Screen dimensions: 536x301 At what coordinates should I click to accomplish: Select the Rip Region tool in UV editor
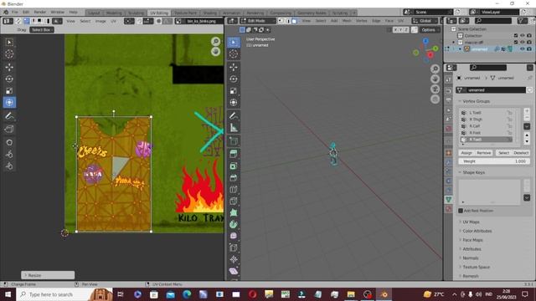(x=9, y=129)
